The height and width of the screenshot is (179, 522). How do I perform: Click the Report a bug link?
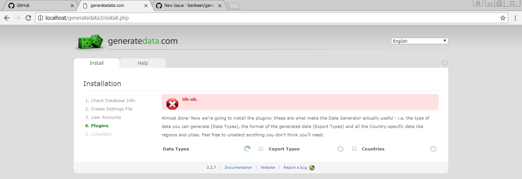[295, 168]
